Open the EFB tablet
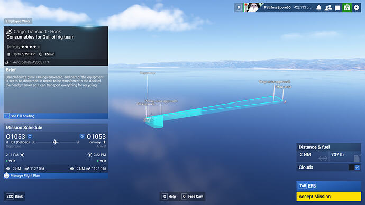365x205 pixels. pyautogui.click(x=328, y=186)
